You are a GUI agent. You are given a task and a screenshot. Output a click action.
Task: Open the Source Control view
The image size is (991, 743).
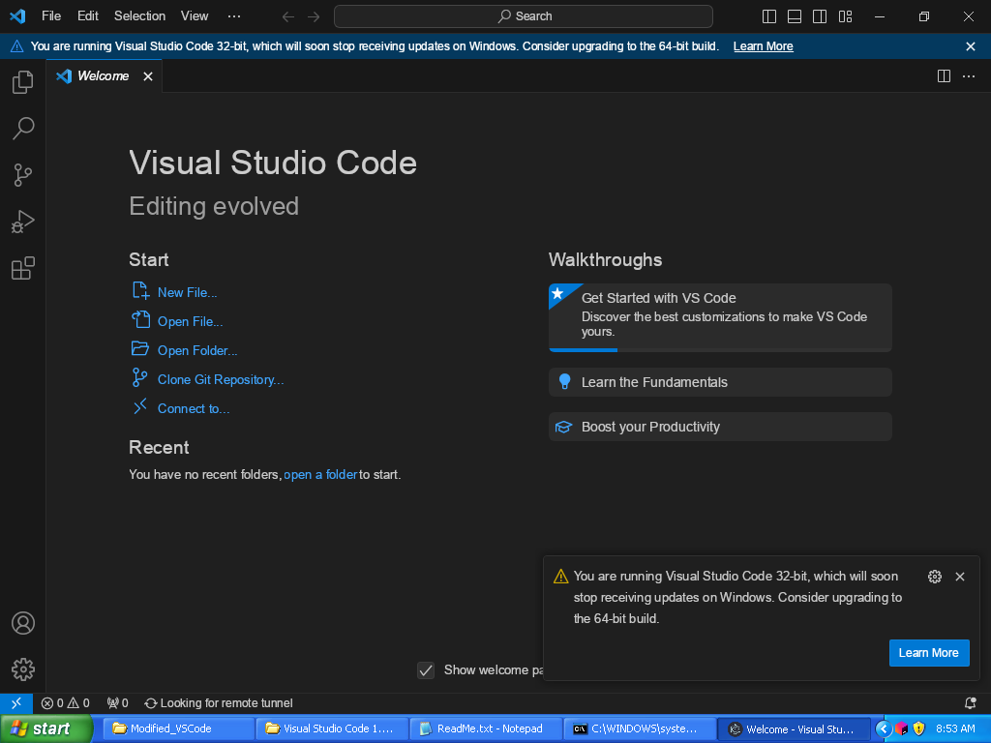tap(23, 175)
